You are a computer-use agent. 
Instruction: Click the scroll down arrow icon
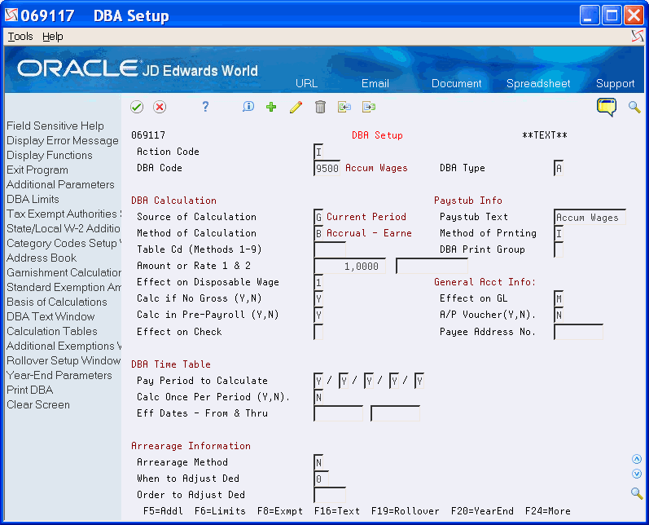637,473
